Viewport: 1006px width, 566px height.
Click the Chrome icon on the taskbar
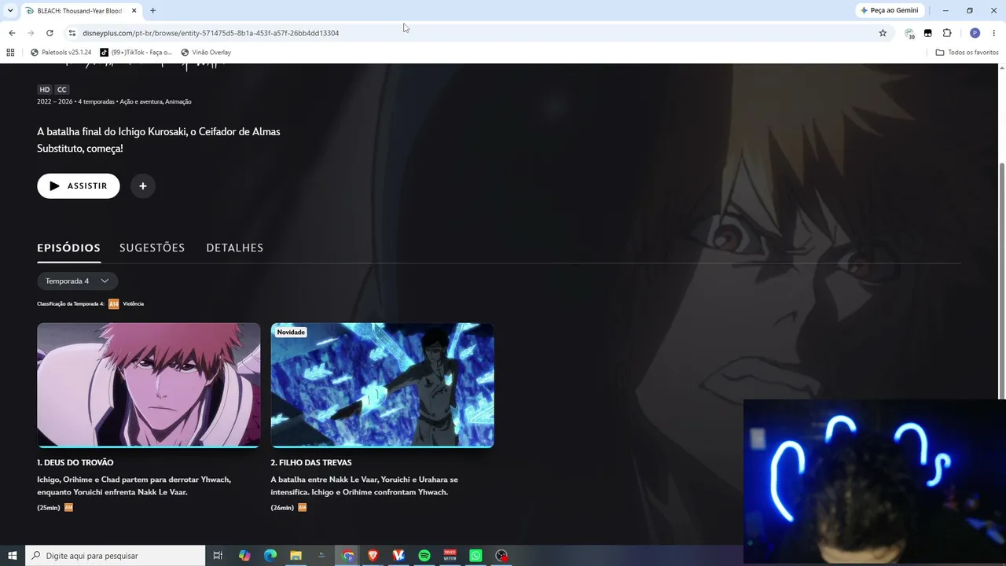[347, 556]
